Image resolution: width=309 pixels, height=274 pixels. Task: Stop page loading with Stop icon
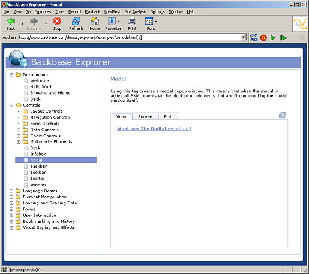[x=57, y=21]
